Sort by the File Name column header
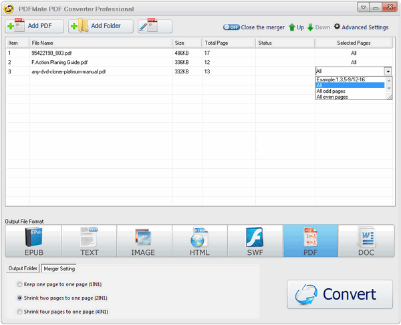The width and height of the screenshot is (401, 325). click(101, 43)
